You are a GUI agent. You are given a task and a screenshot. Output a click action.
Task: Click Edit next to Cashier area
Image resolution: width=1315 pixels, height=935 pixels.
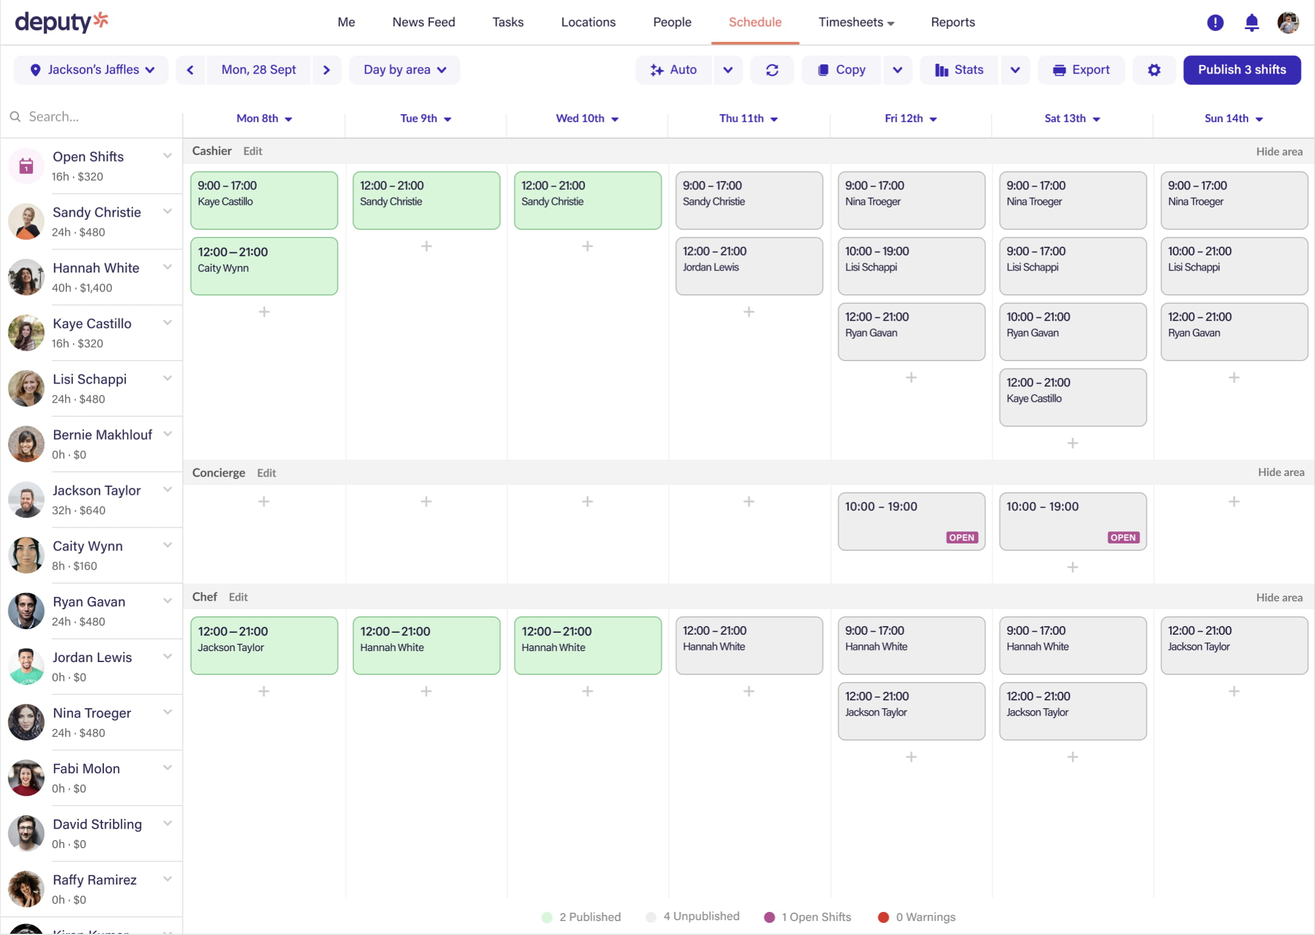252,151
